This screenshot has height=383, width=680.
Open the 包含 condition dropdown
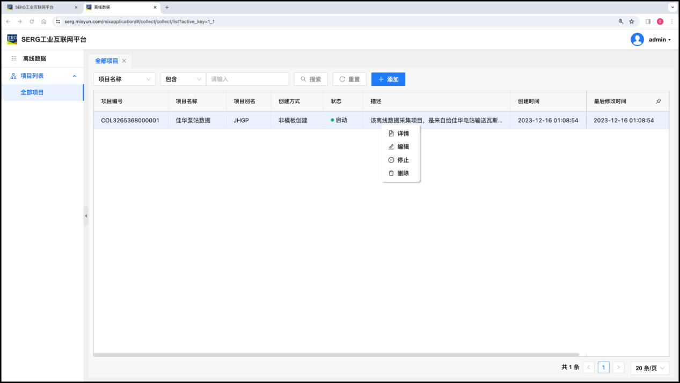(x=183, y=79)
